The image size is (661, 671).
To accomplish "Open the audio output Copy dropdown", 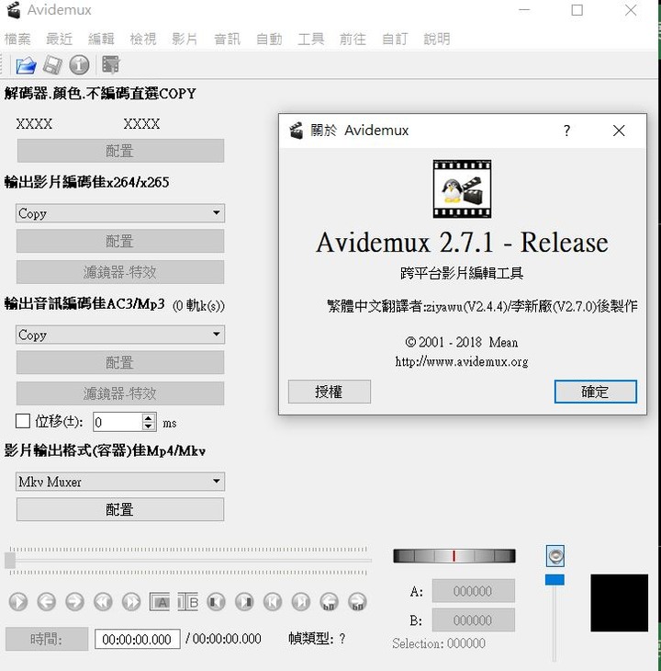I will click(120, 335).
